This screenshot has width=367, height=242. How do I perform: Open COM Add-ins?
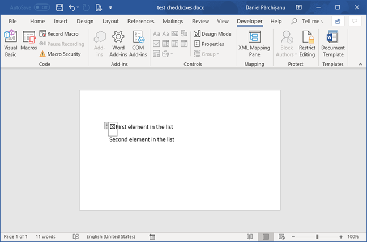pyautogui.click(x=138, y=43)
